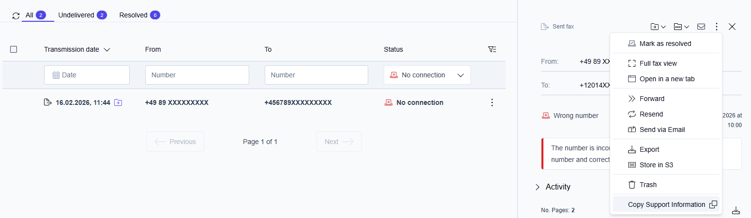Click the refresh icon beside the All tab

coord(16,16)
